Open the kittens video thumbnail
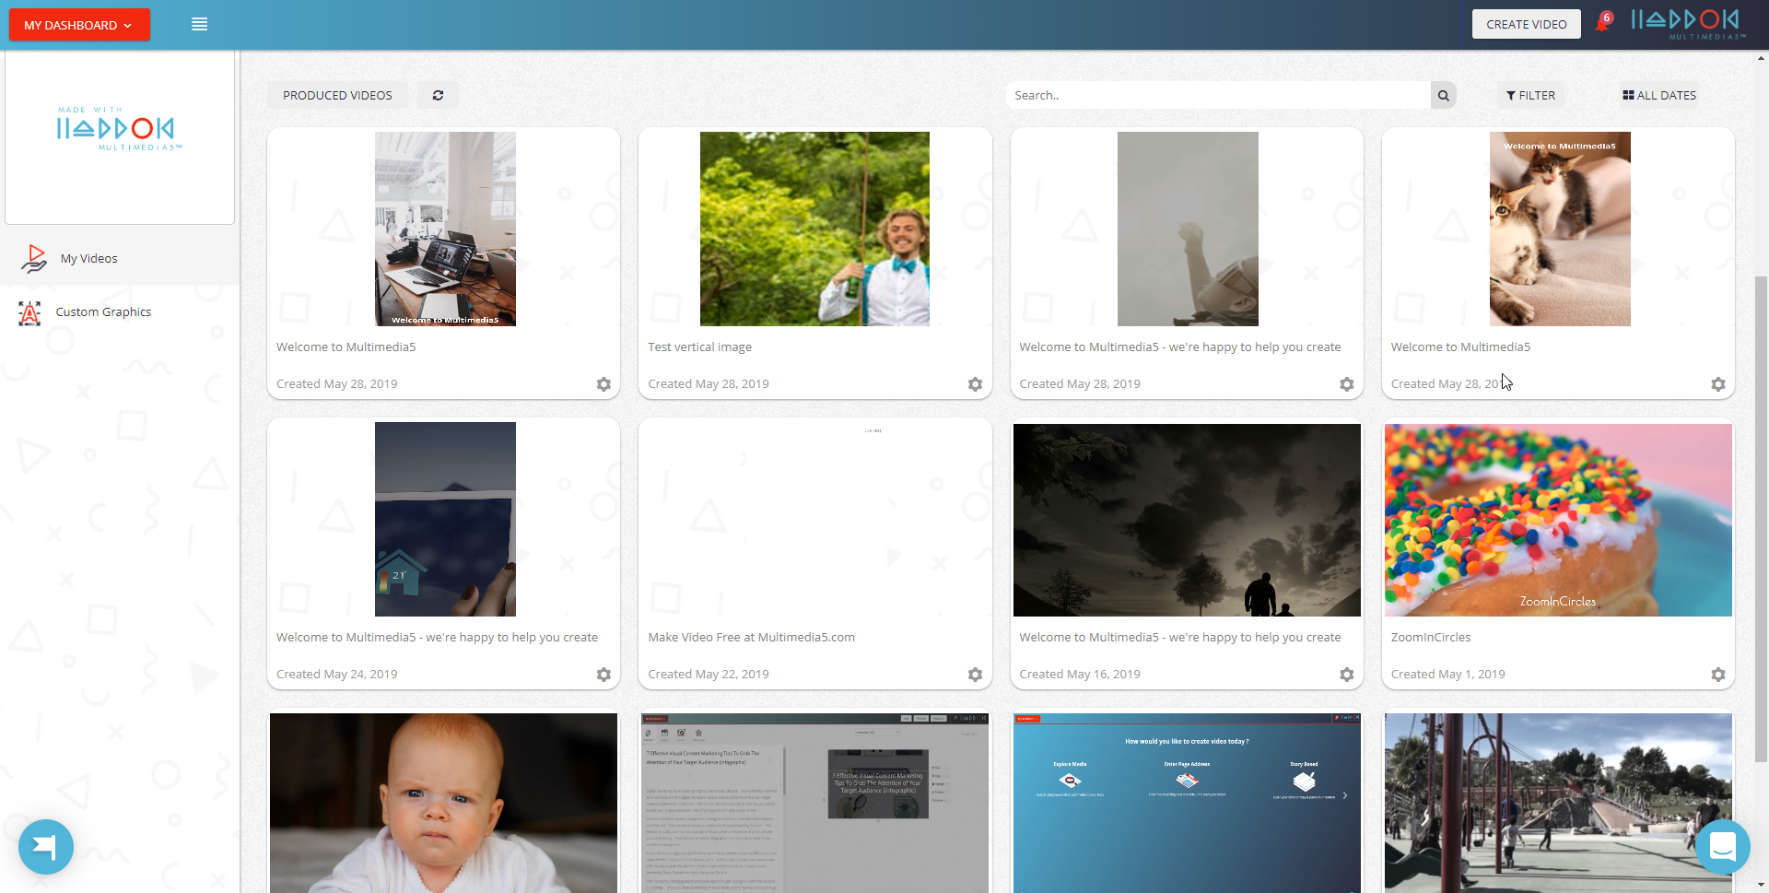Image resolution: width=1769 pixels, height=893 pixels. (1560, 229)
